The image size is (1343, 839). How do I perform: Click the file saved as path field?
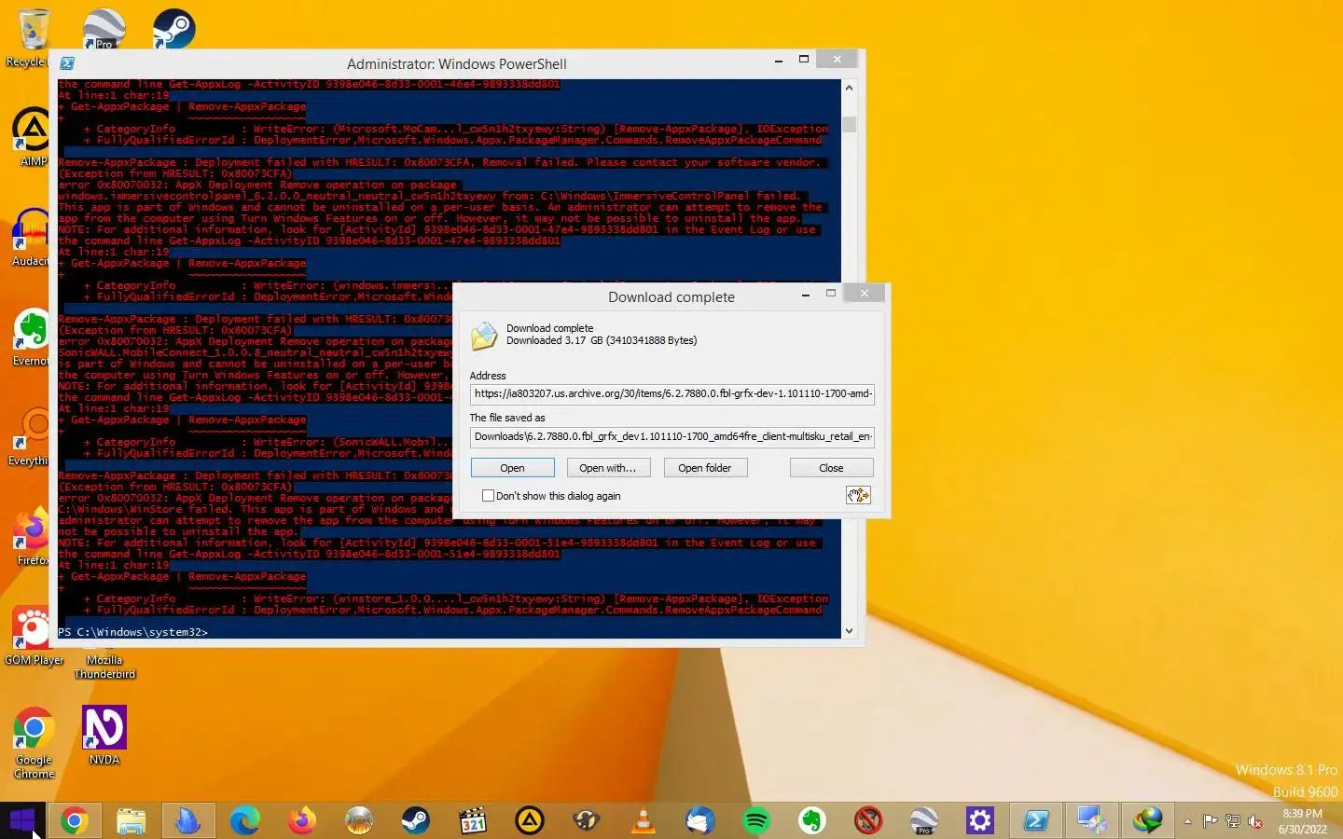pyautogui.click(x=671, y=436)
